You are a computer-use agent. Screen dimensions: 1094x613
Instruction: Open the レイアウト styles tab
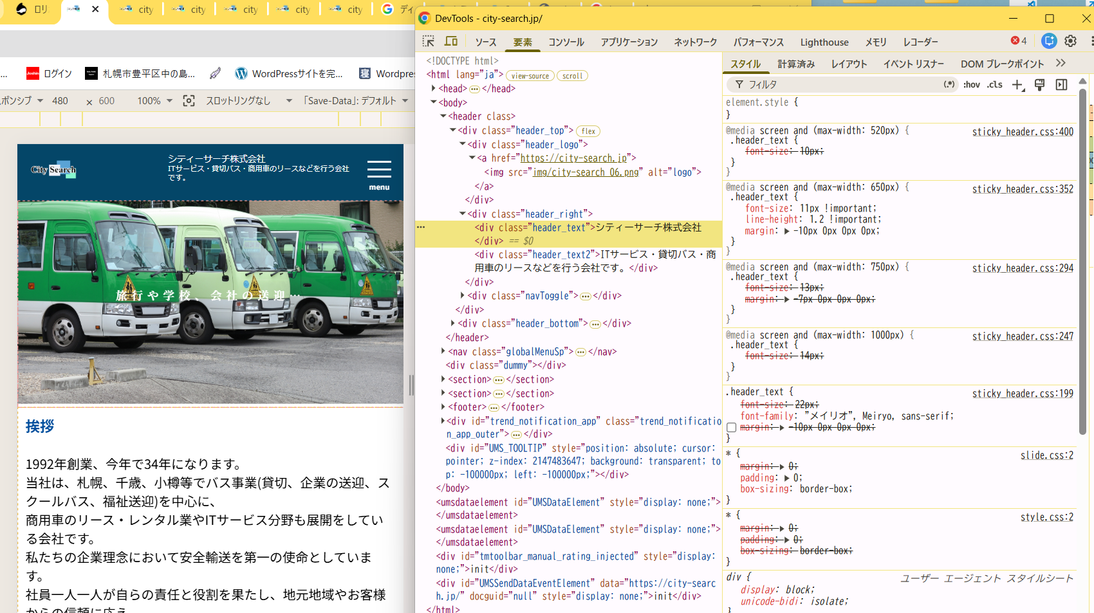[849, 64]
